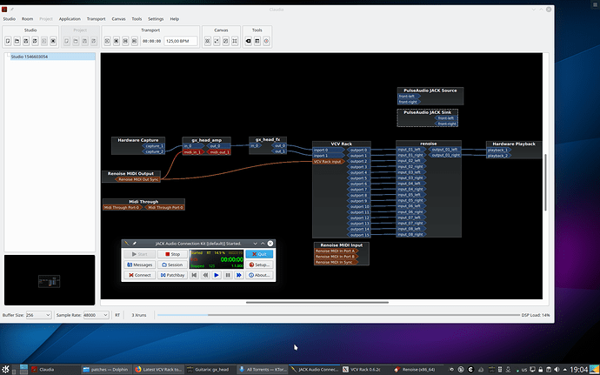This screenshot has width=600, height=375.
Task: Click the Save Studio icon
Action: [26, 41]
